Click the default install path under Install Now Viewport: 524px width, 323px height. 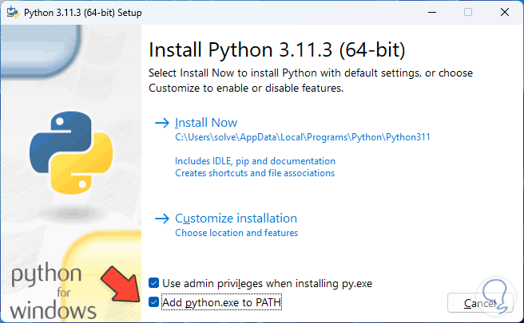(x=303, y=137)
